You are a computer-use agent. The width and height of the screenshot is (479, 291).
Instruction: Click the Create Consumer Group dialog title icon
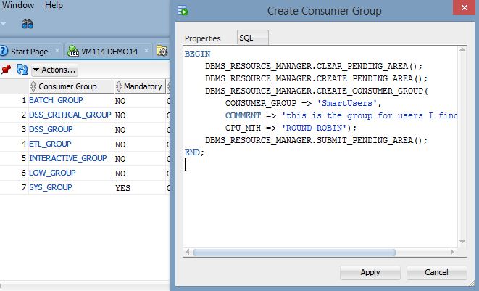tap(183, 10)
